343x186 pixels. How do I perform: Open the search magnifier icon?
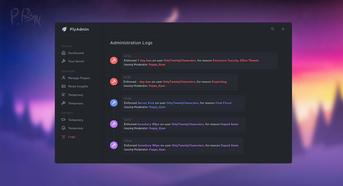point(272,29)
